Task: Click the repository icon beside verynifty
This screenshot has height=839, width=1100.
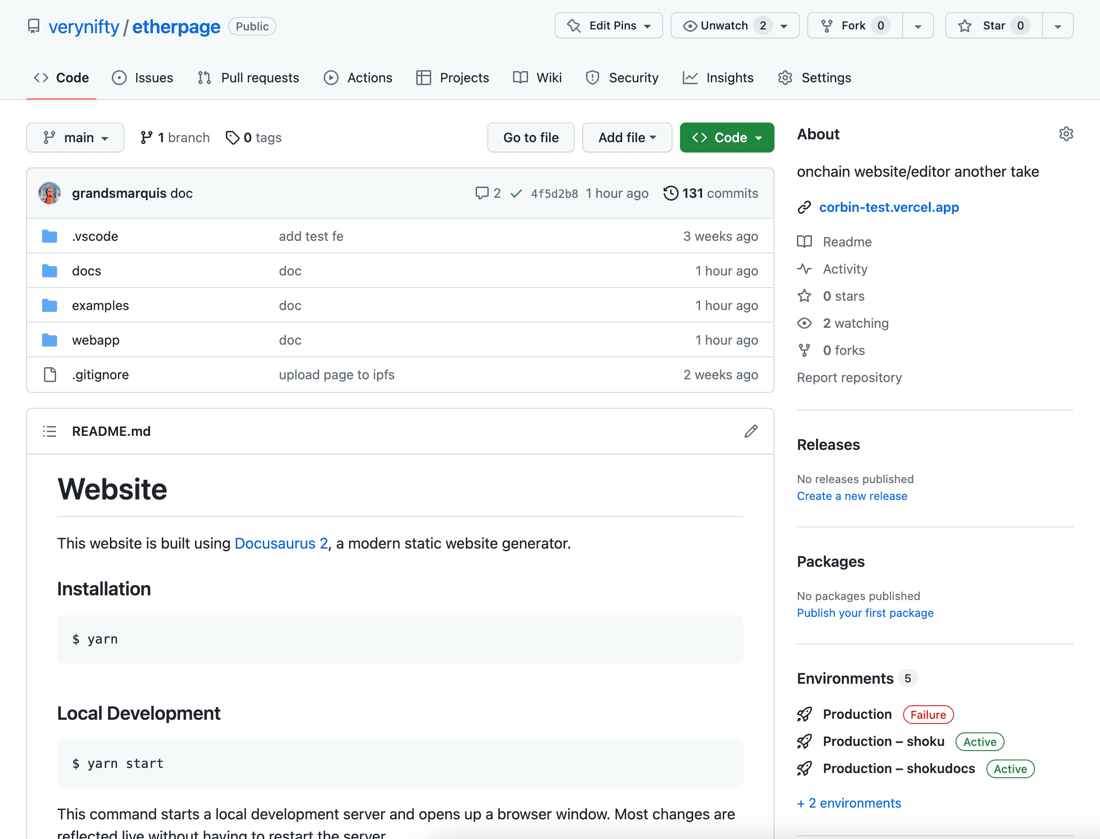Action: point(34,26)
